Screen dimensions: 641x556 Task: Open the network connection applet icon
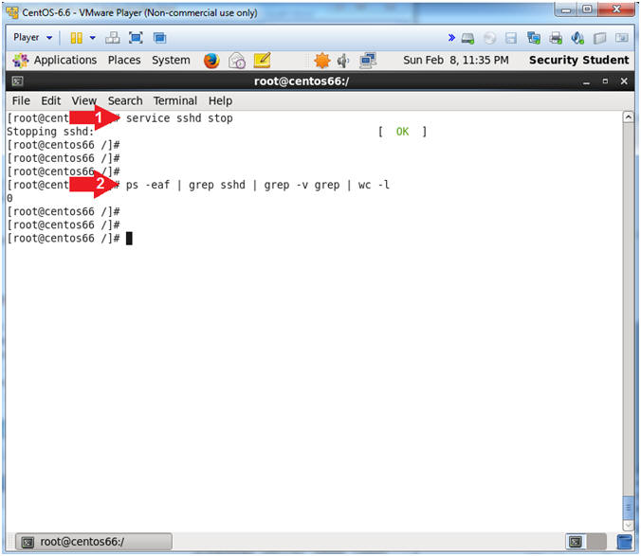click(x=368, y=61)
